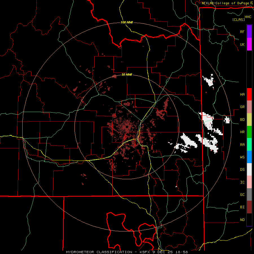This screenshot has width=254, height=254.
Task: Click the BI legend label
Action: point(242,207)
